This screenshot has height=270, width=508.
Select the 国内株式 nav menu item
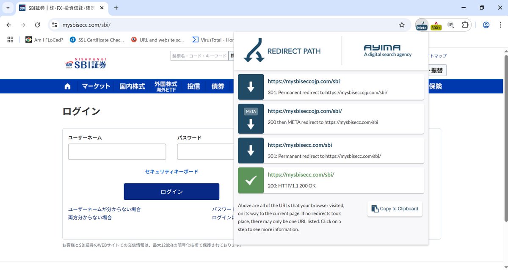click(132, 86)
